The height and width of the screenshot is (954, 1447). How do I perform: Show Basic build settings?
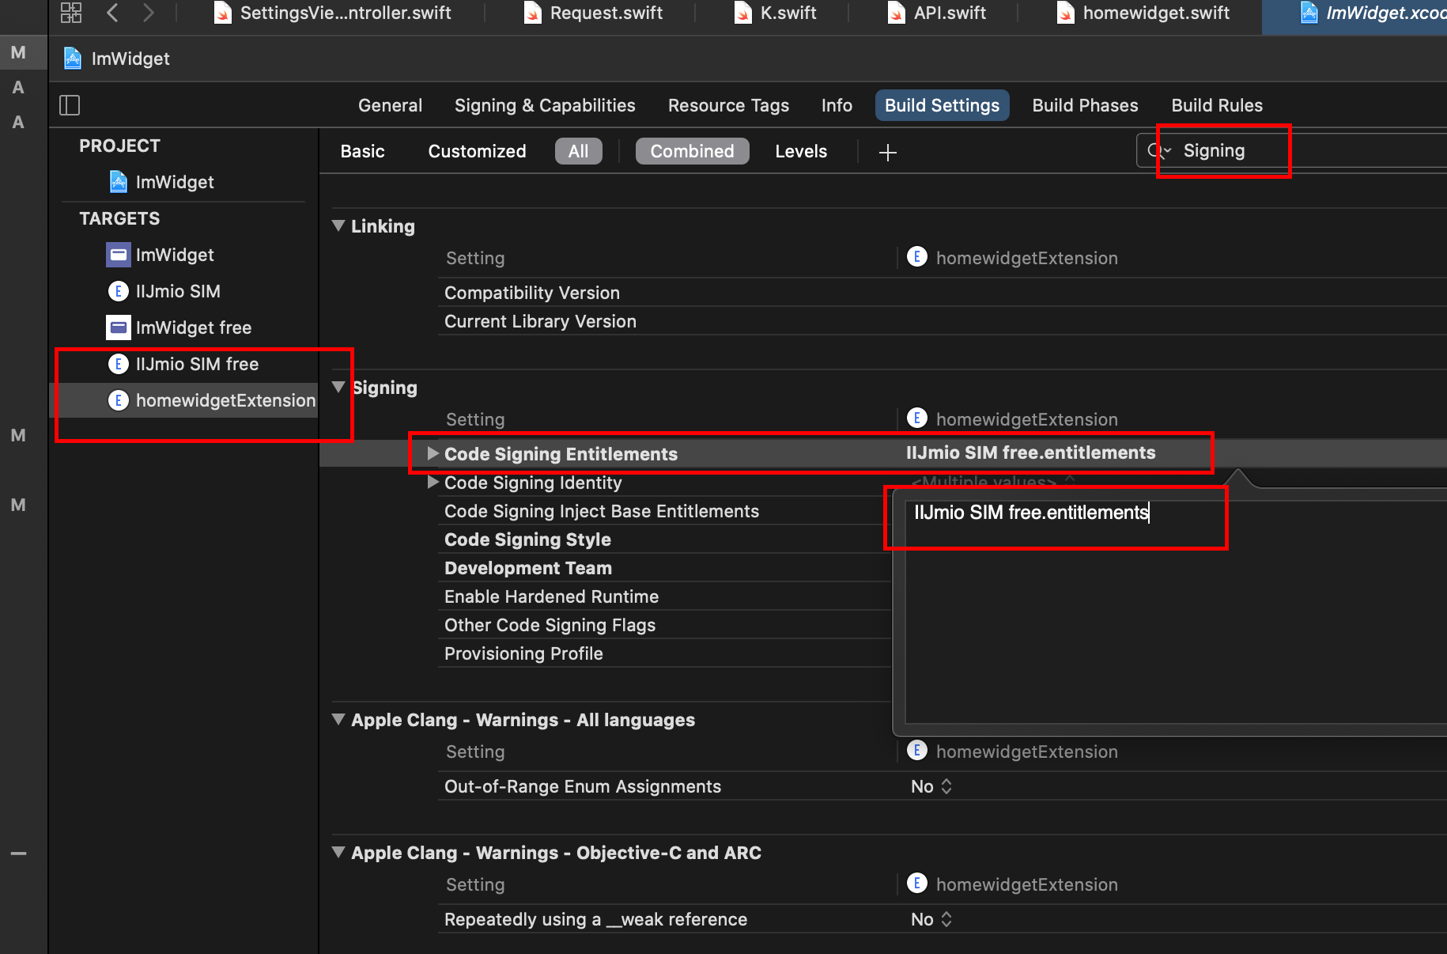pyautogui.click(x=362, y=151)
